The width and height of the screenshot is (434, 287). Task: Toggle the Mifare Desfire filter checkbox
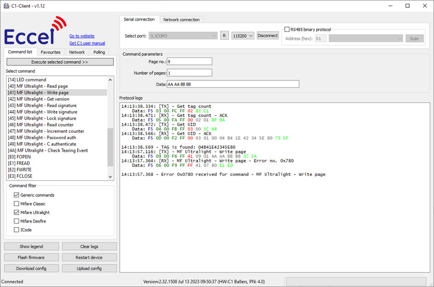tap(17, 221)
